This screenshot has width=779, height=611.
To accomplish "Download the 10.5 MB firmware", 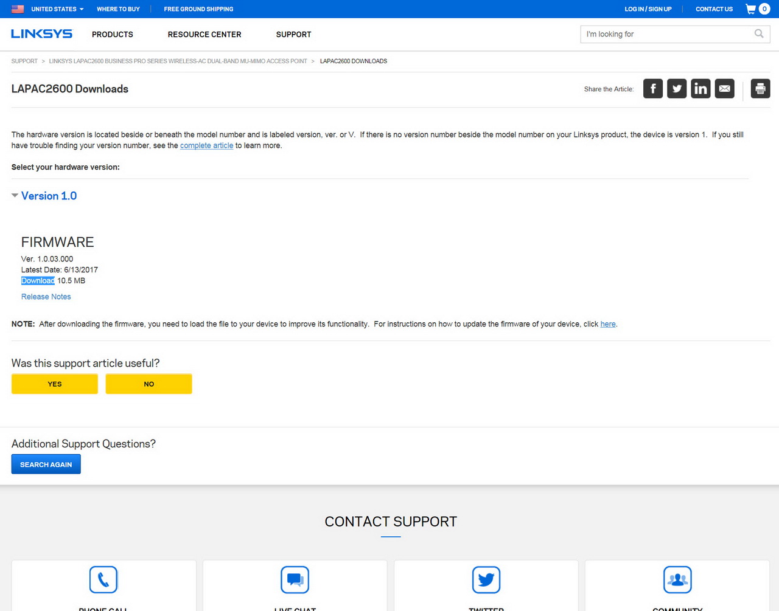I will [38, 281].
